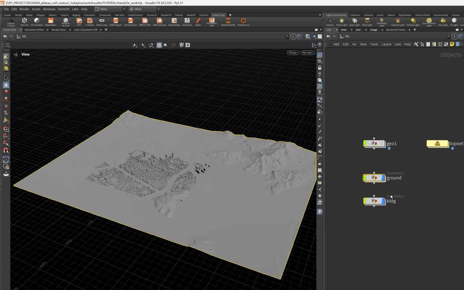Open the Layout menu in network editor
Image resolution: width=464 pixels, height=290 pixels.
coord(386,44)
